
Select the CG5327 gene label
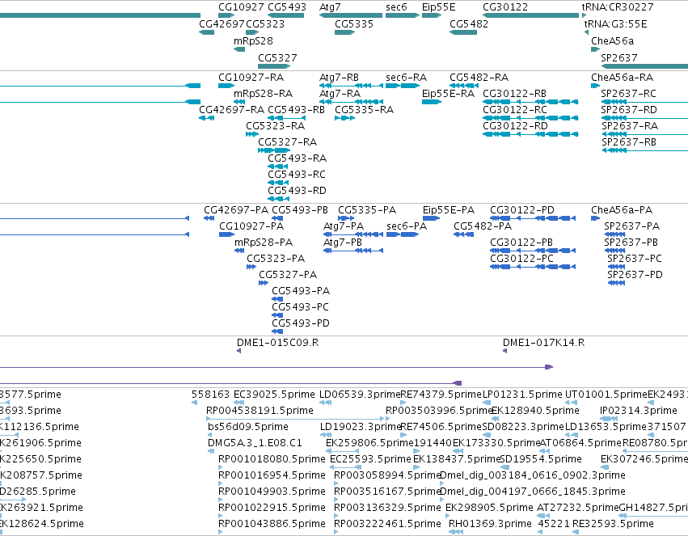(277, 58)
